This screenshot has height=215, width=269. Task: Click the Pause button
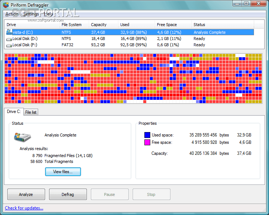pyautogui.click(x=110, y=194)
